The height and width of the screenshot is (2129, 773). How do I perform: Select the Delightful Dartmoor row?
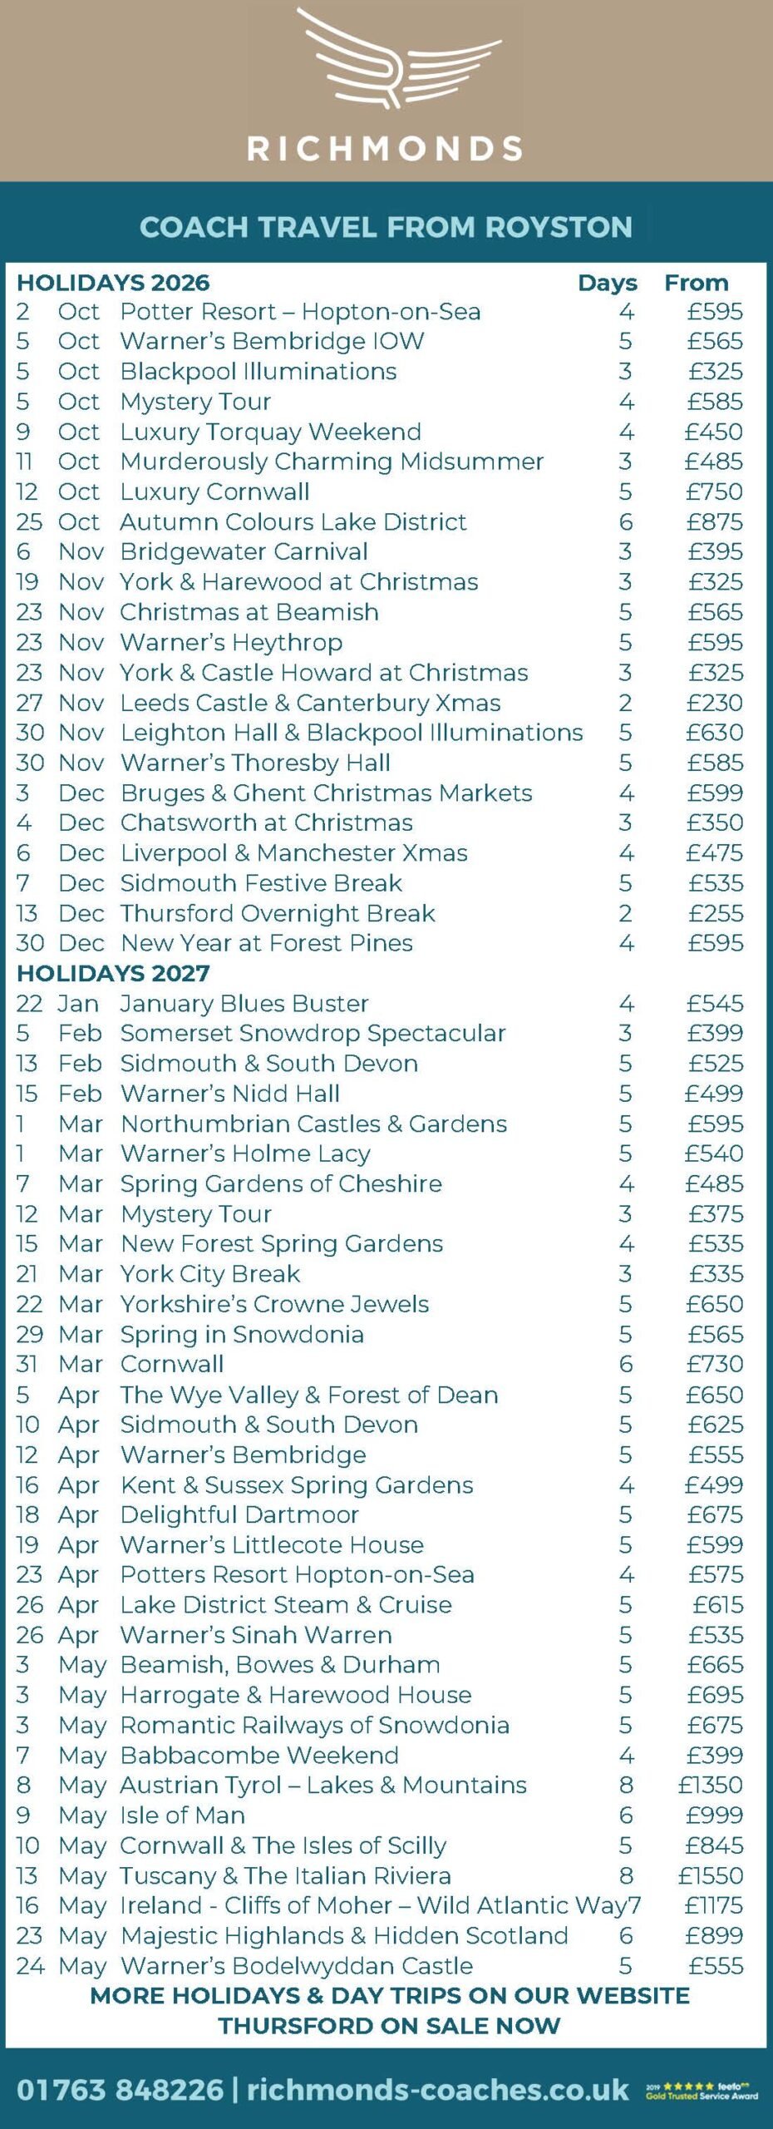(380, 1514)
